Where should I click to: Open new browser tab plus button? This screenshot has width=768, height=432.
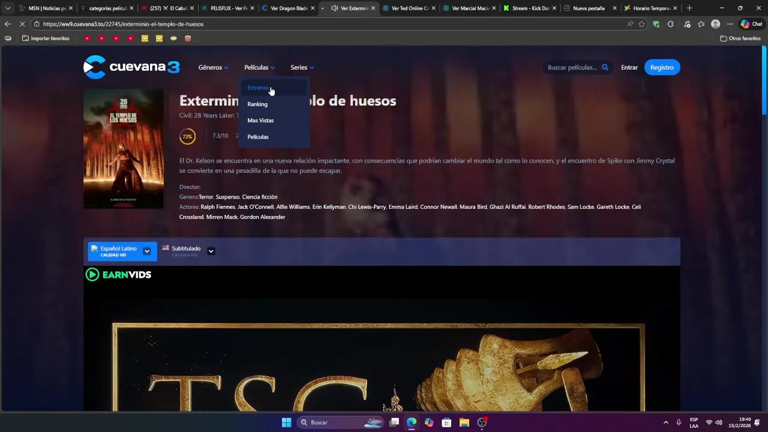(689, 8)
